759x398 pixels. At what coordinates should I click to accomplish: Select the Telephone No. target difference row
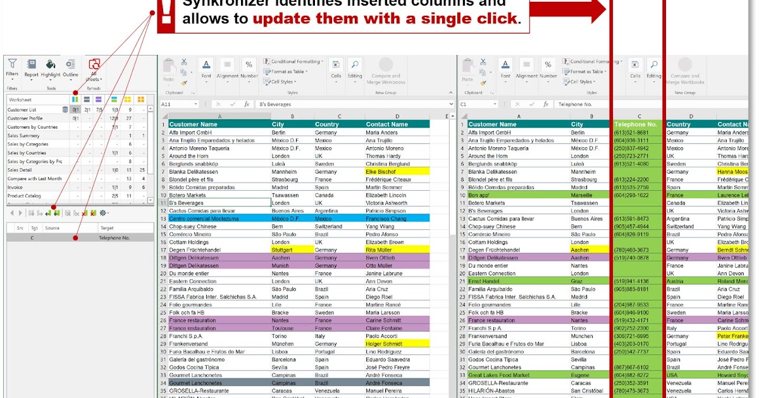(x=80, y=238)
